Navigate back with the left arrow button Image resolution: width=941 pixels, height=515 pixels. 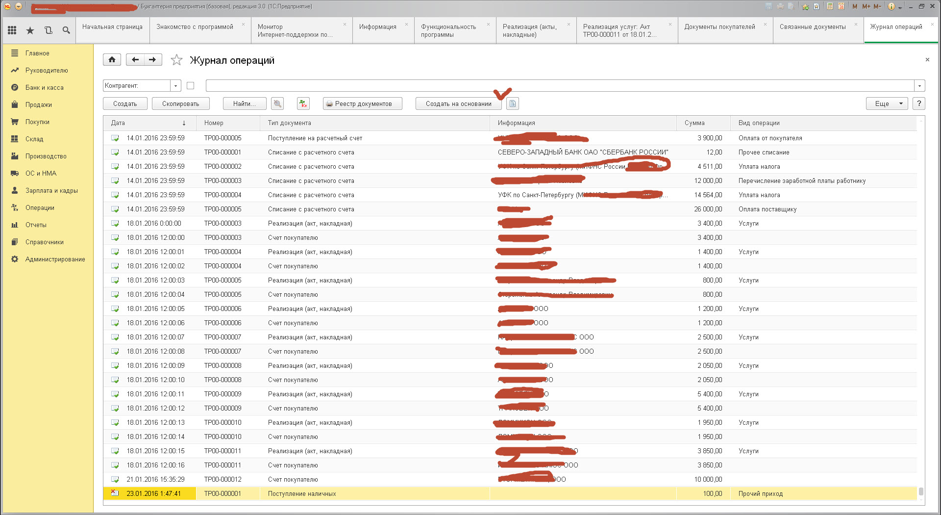pos(135,60)
